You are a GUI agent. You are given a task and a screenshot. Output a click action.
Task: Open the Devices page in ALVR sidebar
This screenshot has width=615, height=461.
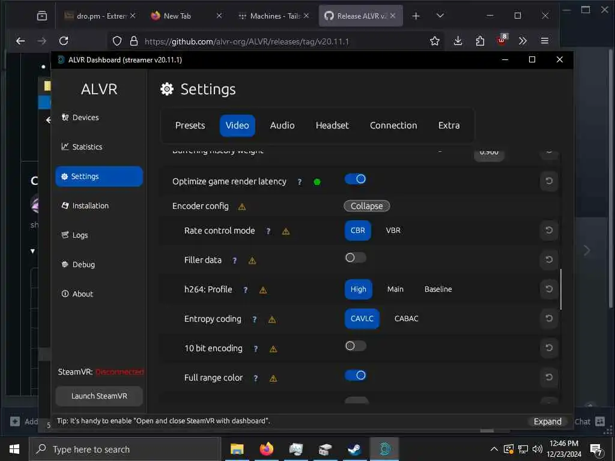pos(80,117)
